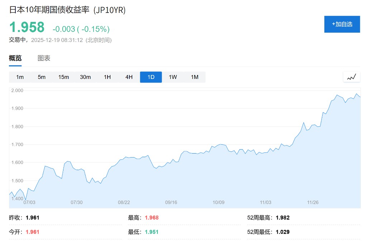Screen dimensions: 367x244
Task: Select the 1m interval
Action: 20,77
